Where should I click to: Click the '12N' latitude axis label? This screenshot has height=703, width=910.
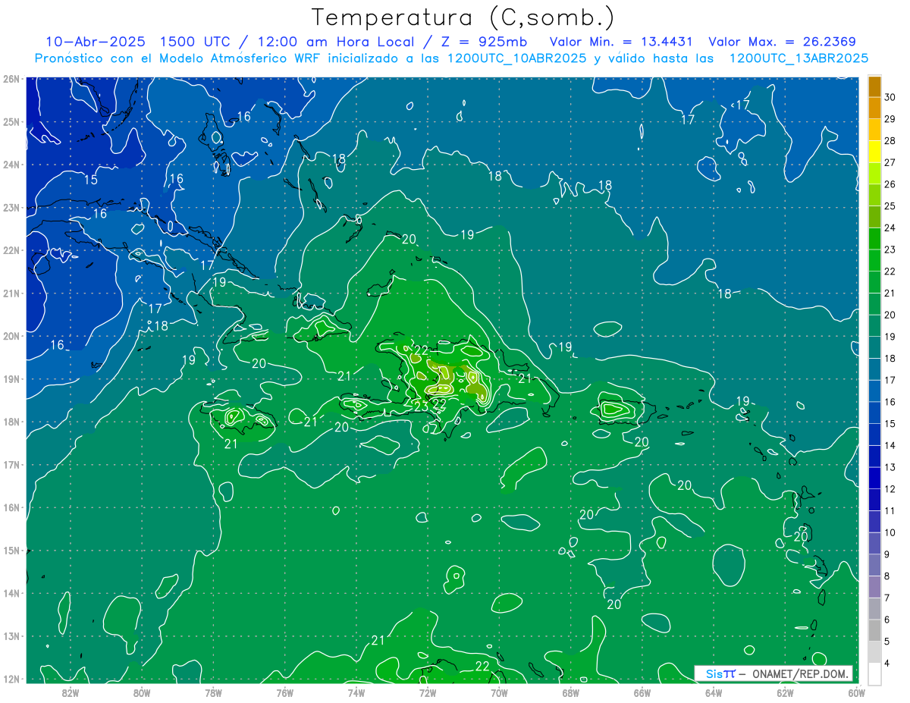[x=11, y=679]
